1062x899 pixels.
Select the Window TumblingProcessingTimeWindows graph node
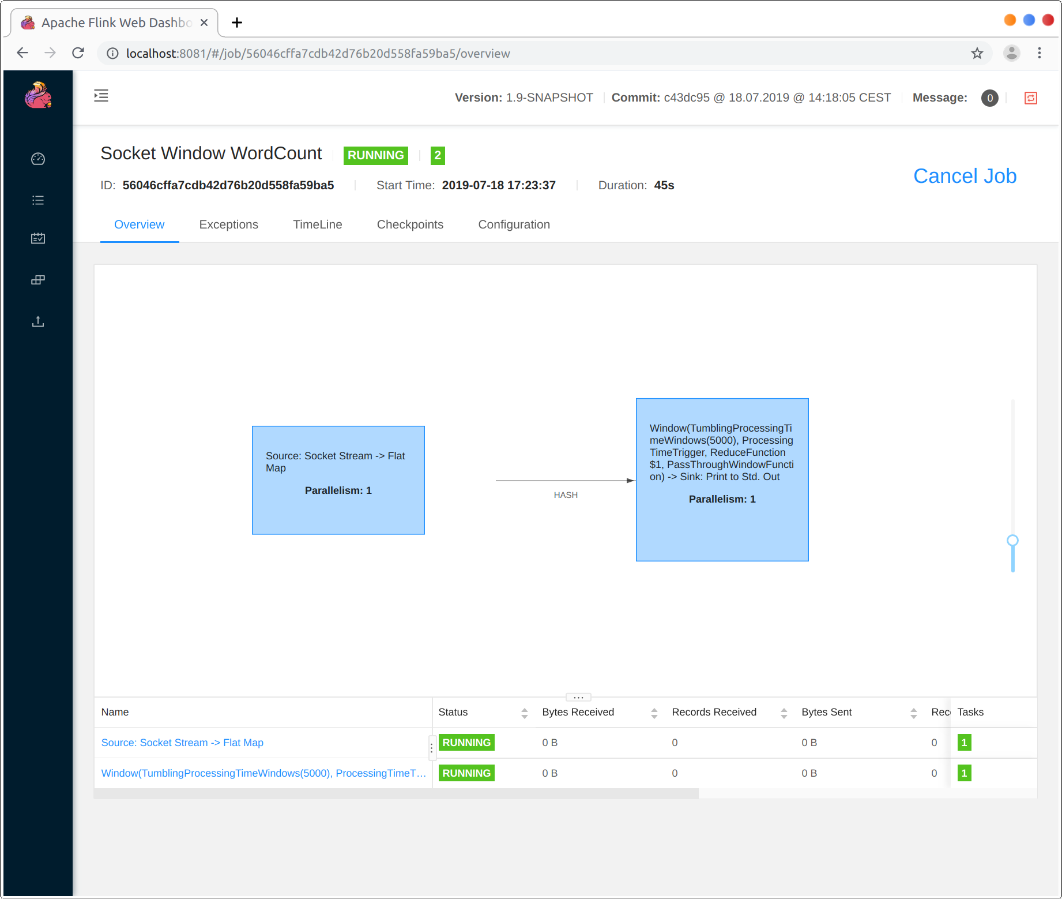722,480
